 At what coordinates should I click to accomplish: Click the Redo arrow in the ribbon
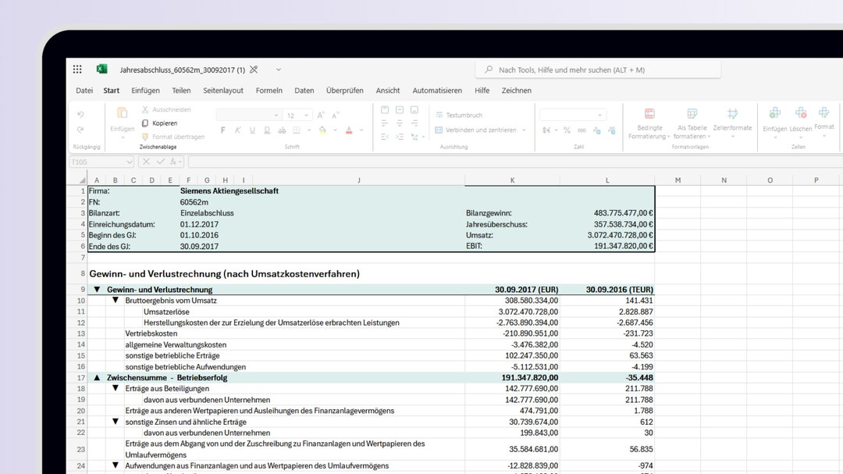[x=80, y=130]
